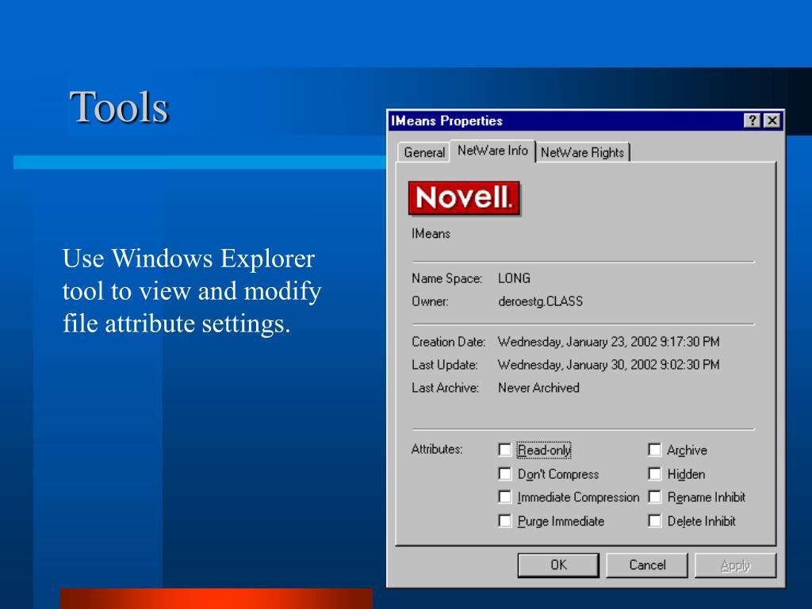Click the Name Space value LONG
Screen dimensions: 812x609
coord(514,278)
